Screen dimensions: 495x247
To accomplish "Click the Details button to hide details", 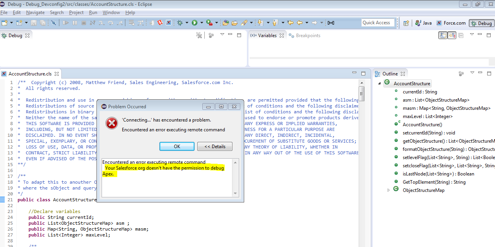I will coord(214,147).
